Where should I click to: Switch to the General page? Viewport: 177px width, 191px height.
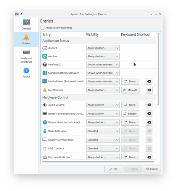[26, 25]
